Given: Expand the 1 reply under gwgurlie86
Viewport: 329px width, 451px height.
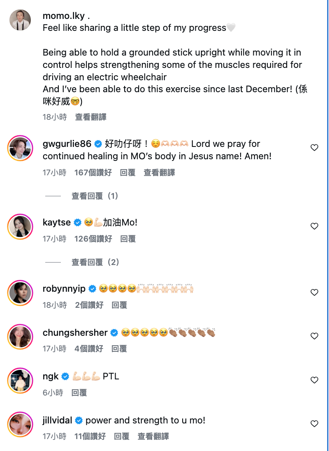Looking at the screenshot, I should pyautogui.click(x=95, y=196).
